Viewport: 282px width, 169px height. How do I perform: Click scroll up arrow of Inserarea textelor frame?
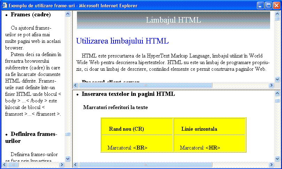click(x=277, y=93)
